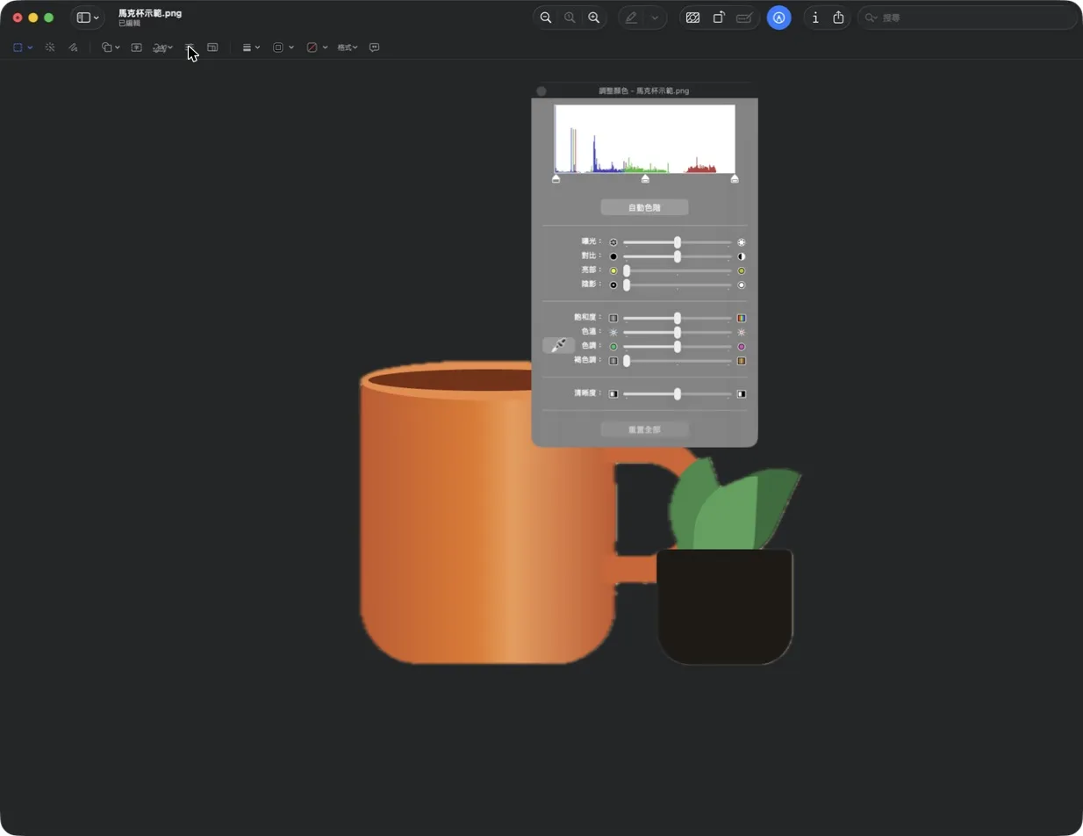Click the 色溫 slider thumb
The width and height of the screenshot is (1083, 836).
[678, 333]
